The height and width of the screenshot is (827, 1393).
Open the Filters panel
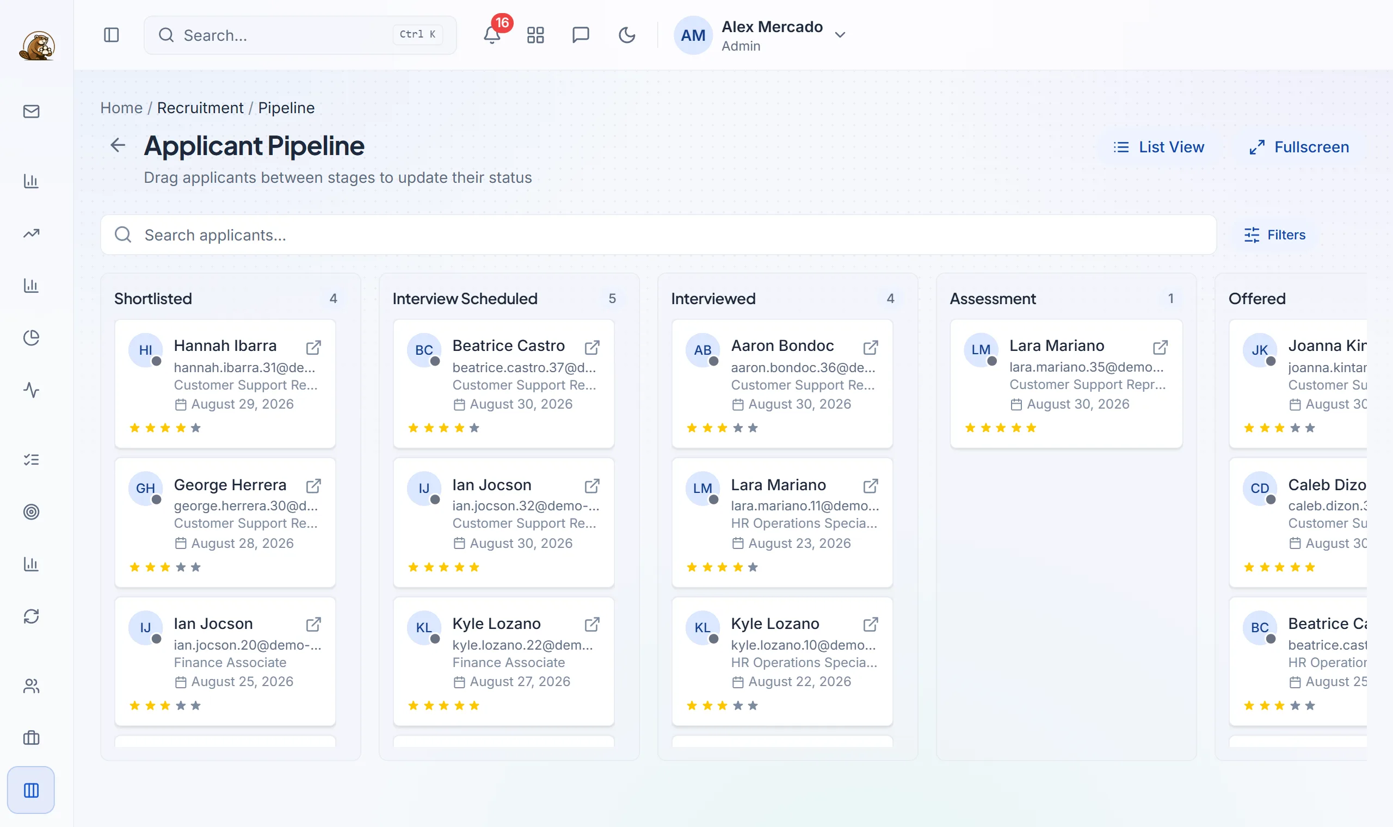[1275, 235]
